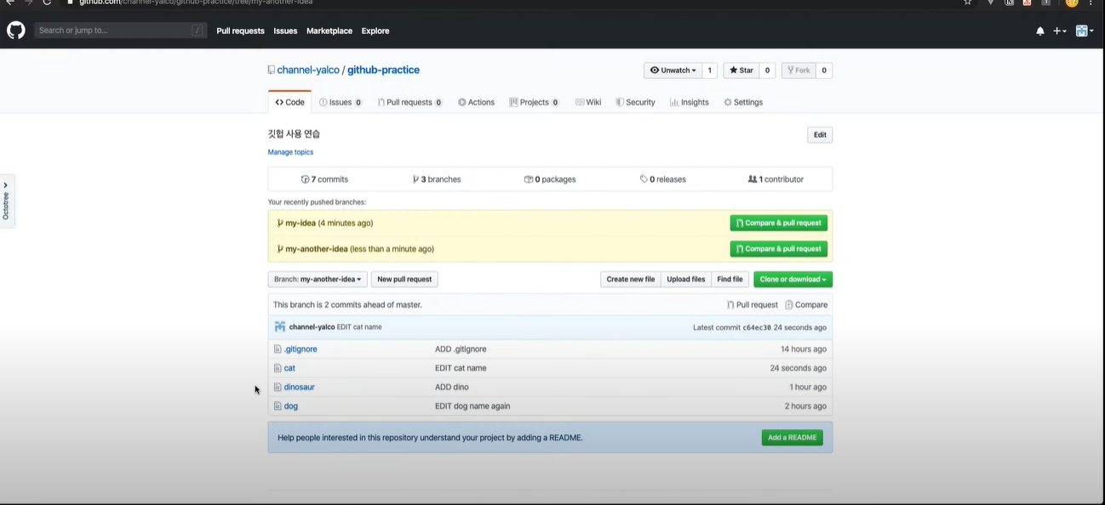1105x505 pixels.
Task: Click Create new file
Action: click(631, 279)
